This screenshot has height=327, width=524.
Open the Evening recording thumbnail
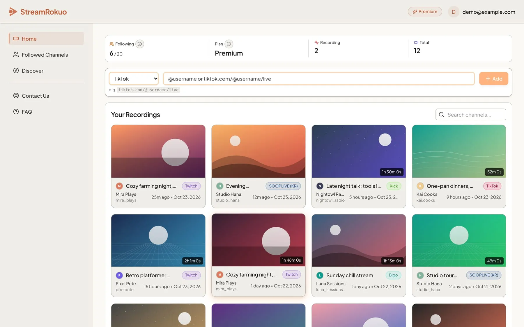click(258, 151)
